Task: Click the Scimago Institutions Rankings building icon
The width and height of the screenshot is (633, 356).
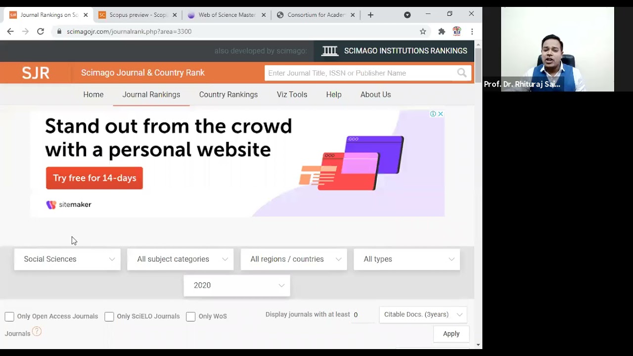Action: pyautogui.click(x=330, y=50)
